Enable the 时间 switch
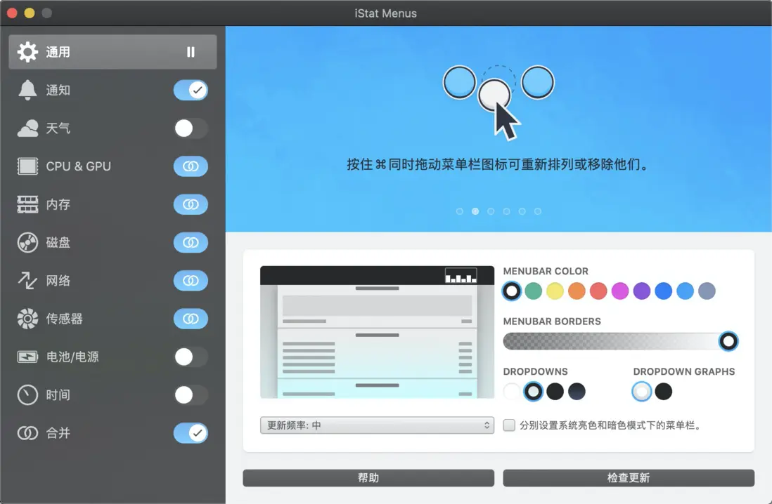Image resolution: width=772 pixels, height=504 pixels. [x=191, y=394]
